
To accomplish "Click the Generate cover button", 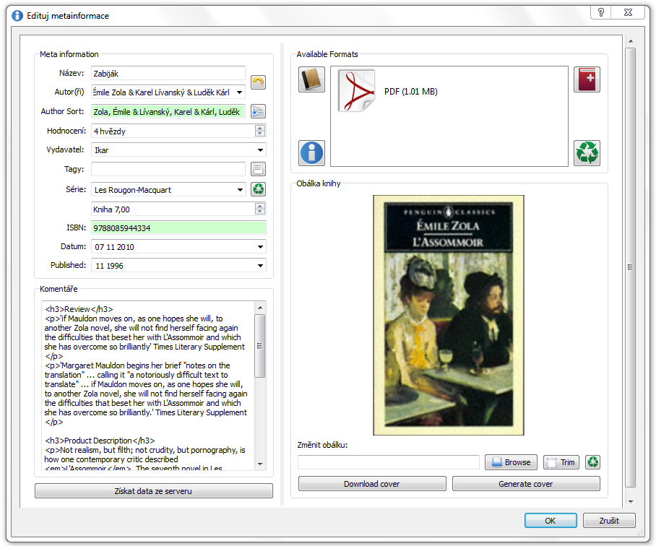I will coord(526,484).
